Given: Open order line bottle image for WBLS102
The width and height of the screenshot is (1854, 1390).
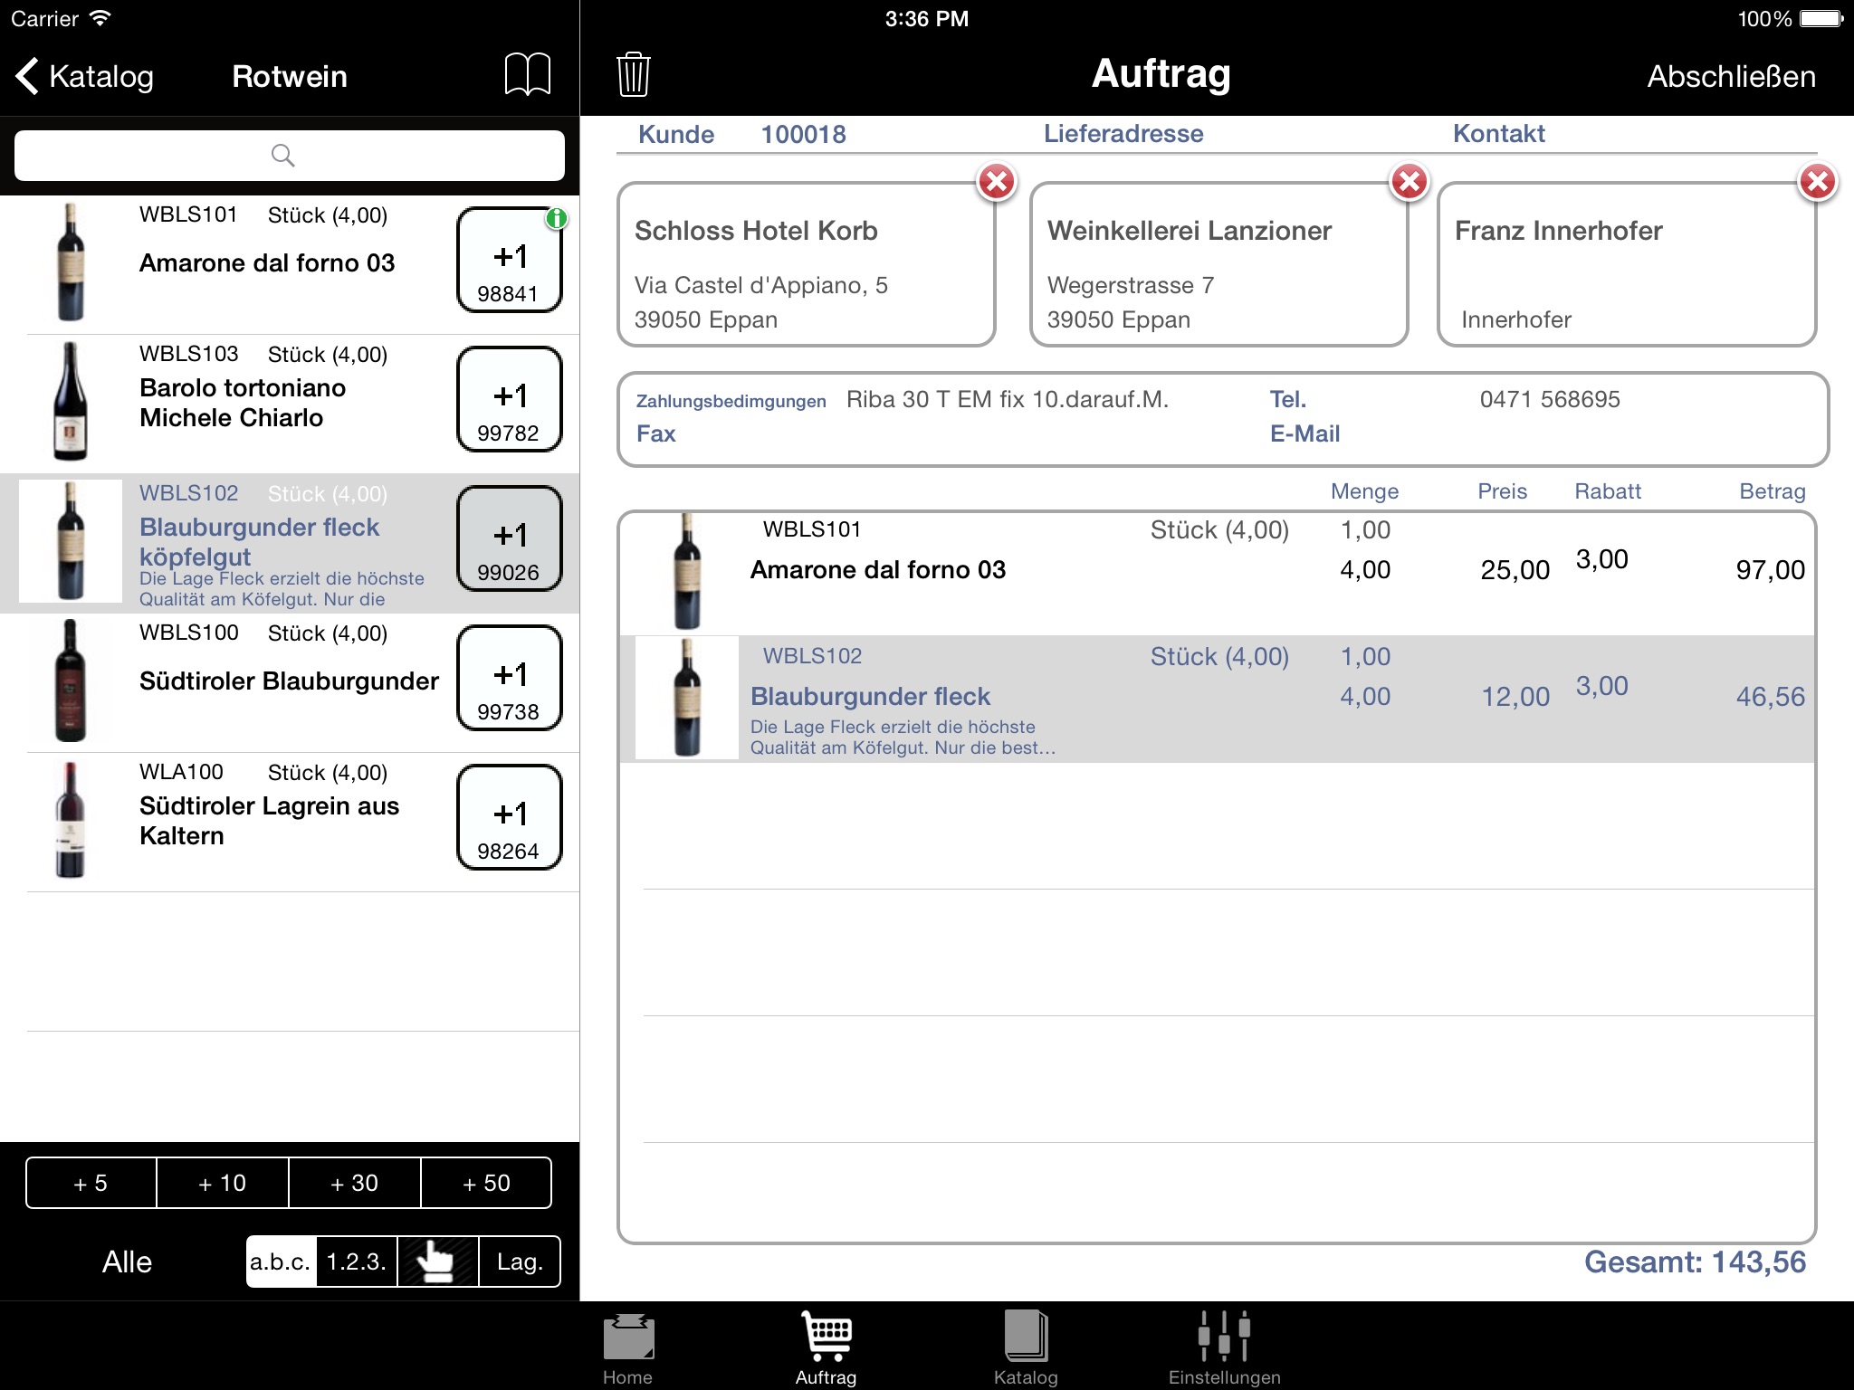Looking at the screenshot, I should (687, 698).
